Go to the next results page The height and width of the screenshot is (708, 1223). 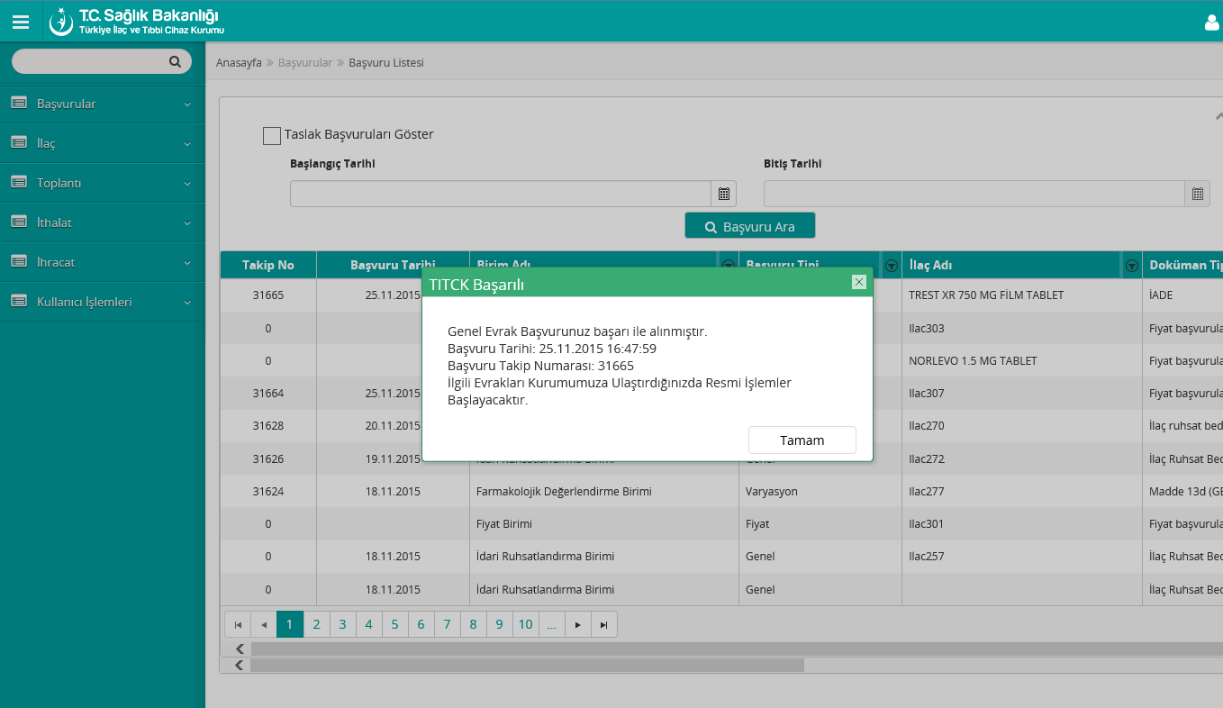coord(578,624)
